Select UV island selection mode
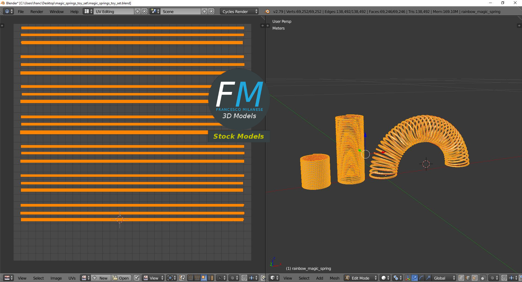The height and width of the screenshot is (282, 522). (x=211, y=278)
